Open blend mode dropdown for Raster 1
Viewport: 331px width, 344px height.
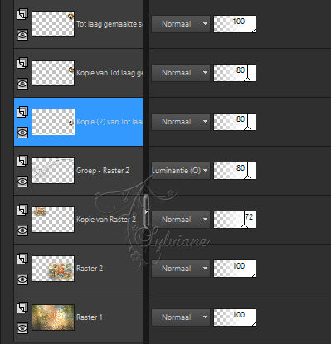tap(181, 317)
